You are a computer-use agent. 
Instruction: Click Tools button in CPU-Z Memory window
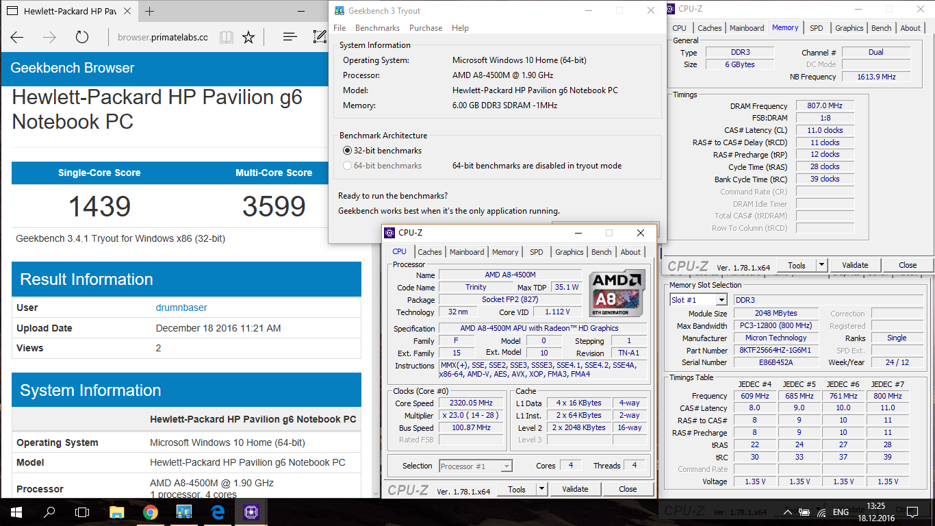pyautogui.click(x=797, y=265)
